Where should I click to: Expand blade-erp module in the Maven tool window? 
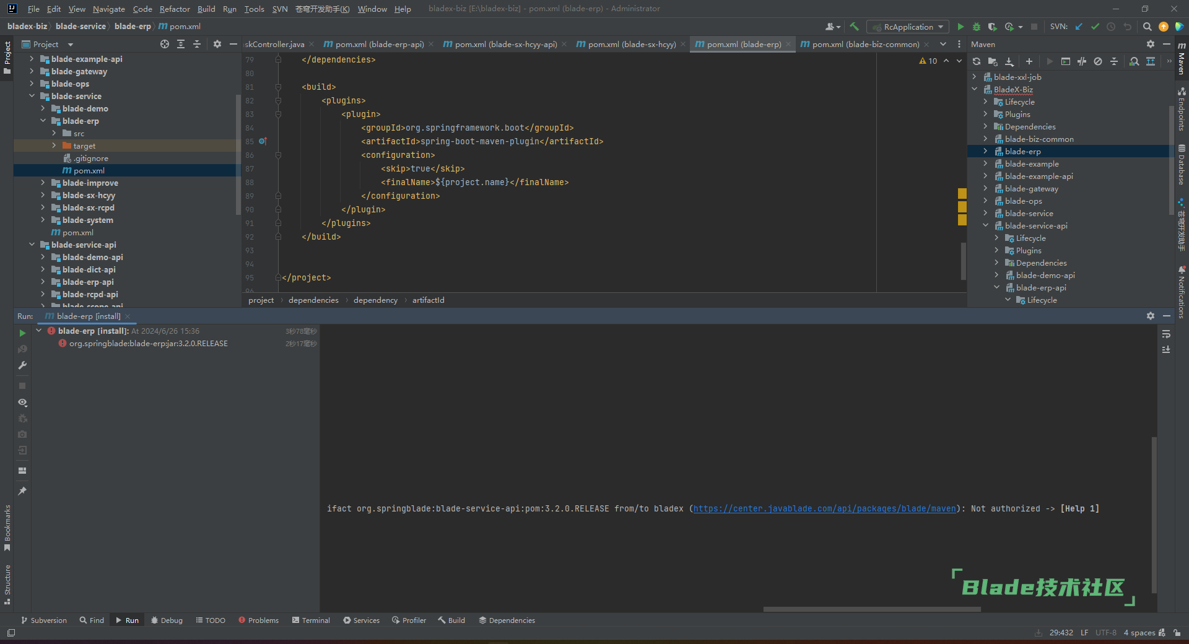click(985, 151)
